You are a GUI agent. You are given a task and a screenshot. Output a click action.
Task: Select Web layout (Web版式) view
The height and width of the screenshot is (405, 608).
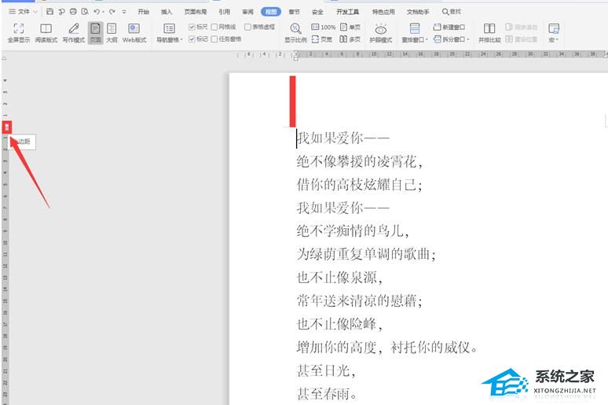pos(134,32)
